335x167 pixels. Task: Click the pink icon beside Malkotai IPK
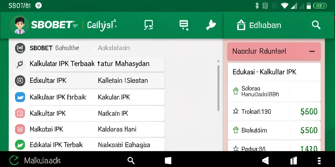pyautogui.click(x=20, y=129)
